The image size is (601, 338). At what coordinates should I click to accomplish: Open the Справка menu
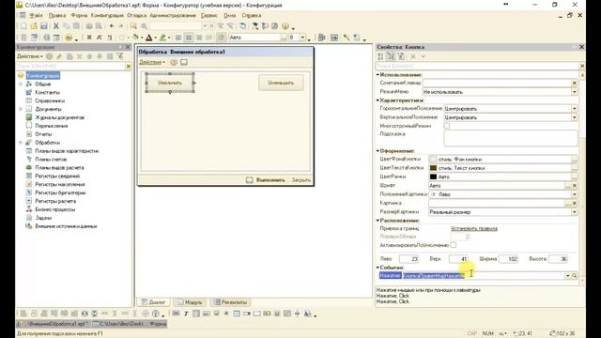pos(252,15)
